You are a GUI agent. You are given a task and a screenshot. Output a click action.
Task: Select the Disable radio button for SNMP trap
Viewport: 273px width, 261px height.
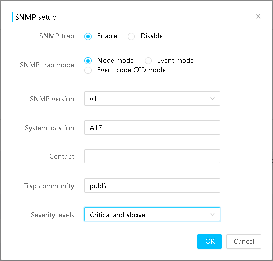point(131,36)
